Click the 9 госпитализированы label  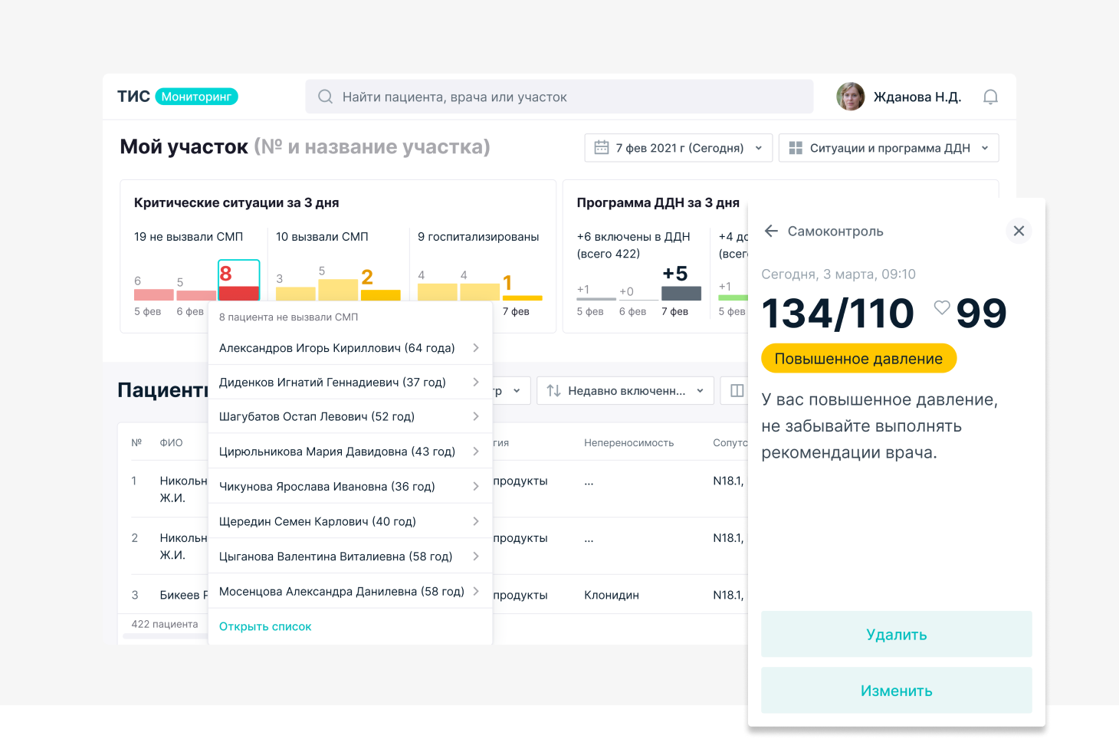(478, 237)
